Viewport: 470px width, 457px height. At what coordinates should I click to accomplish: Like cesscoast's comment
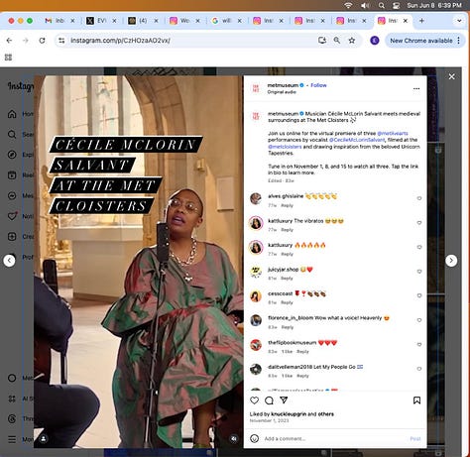419,295
